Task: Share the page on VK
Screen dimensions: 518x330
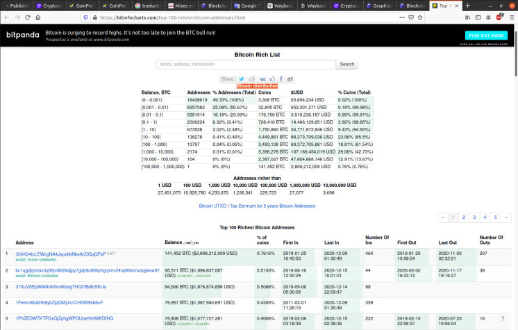Action: (262, 79)
